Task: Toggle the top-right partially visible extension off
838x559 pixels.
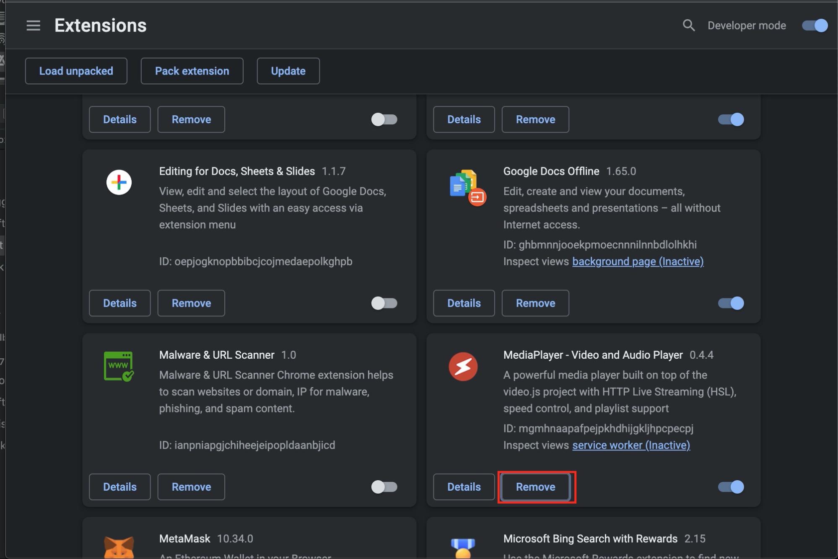Action: (x=731, y=119)
